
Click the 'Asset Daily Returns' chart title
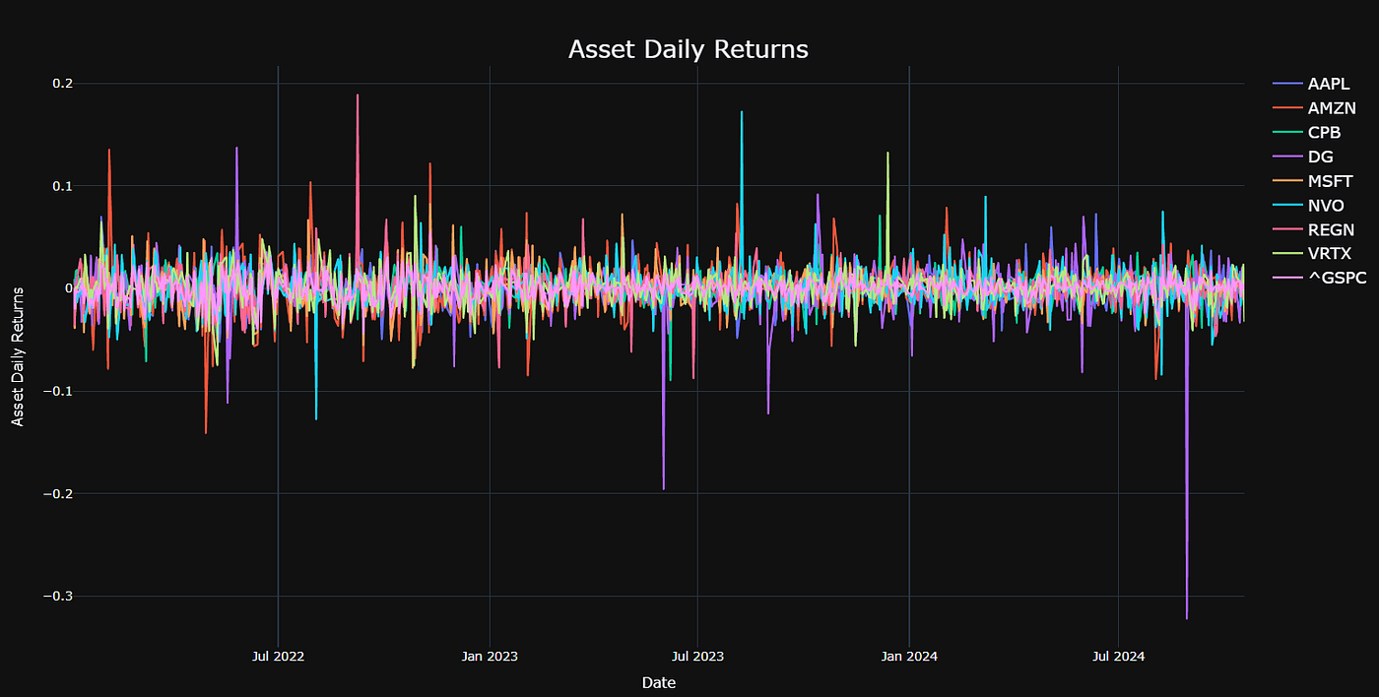click(687, 49)
